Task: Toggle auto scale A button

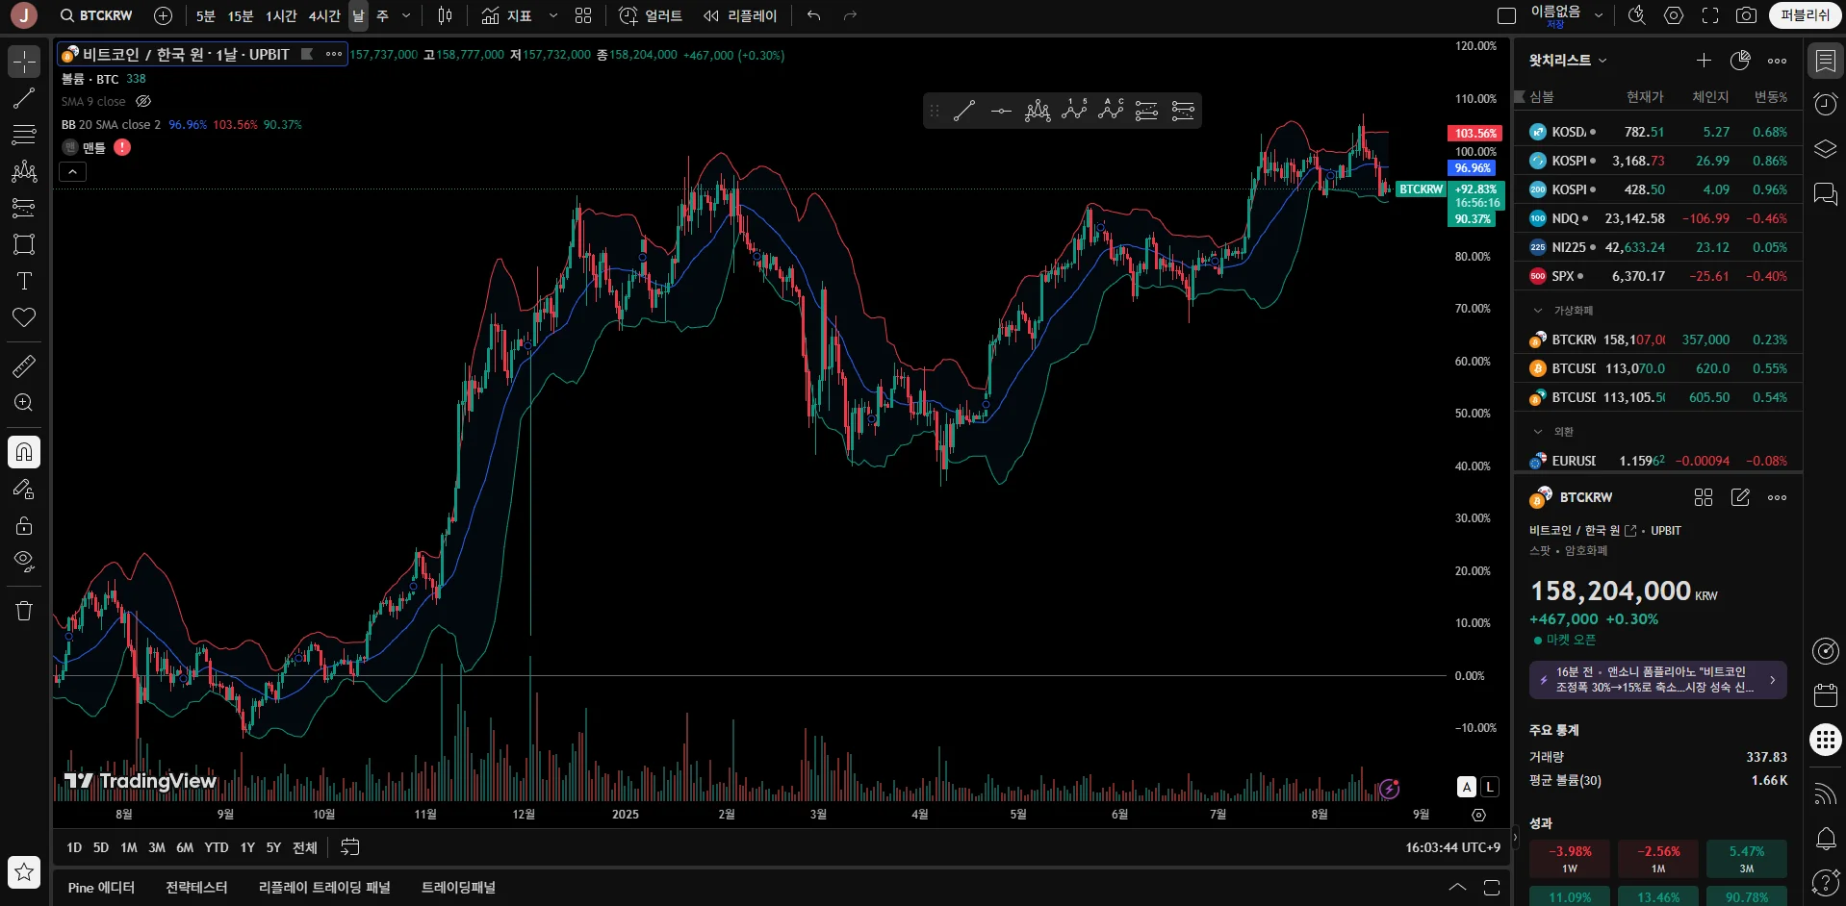Action: (x=1467, y=787)
